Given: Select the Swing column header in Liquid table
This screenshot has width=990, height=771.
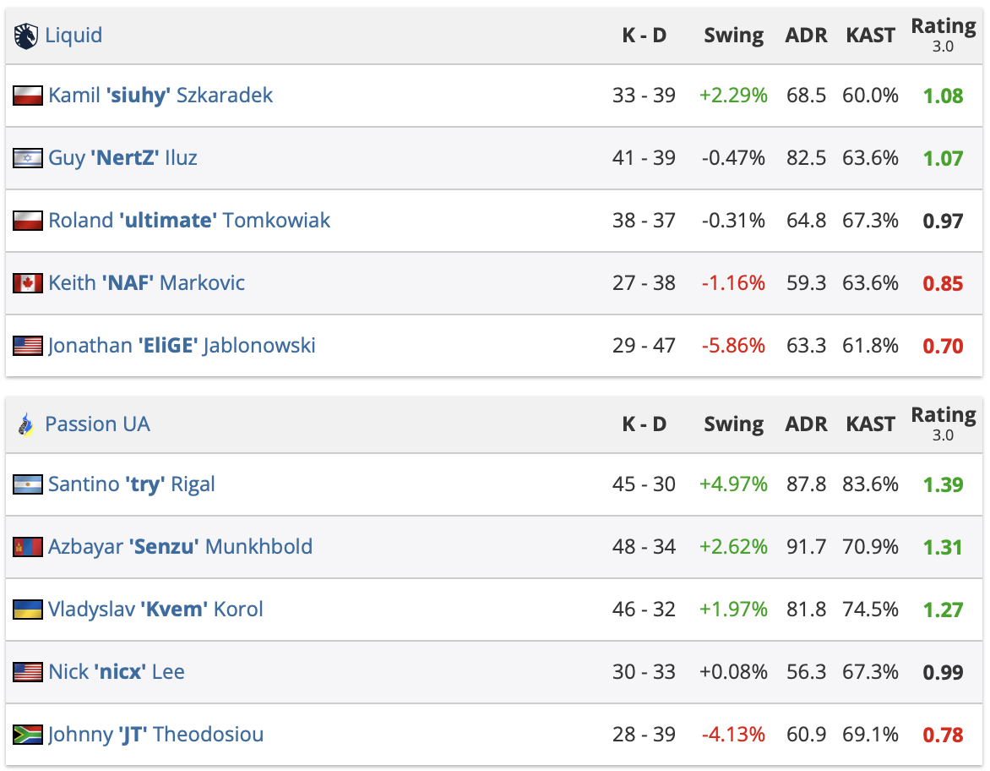Looking at the screenshot, I should point(733,36).
